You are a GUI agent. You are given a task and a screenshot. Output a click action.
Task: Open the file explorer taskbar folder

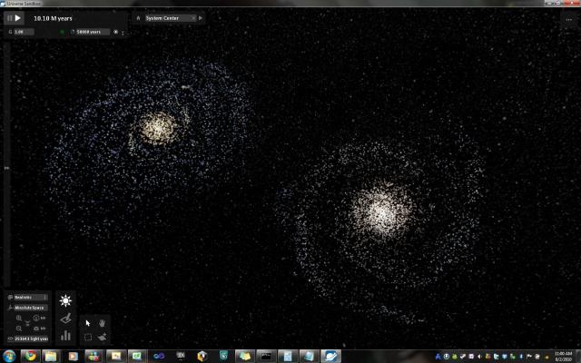(x=51, y=357)
